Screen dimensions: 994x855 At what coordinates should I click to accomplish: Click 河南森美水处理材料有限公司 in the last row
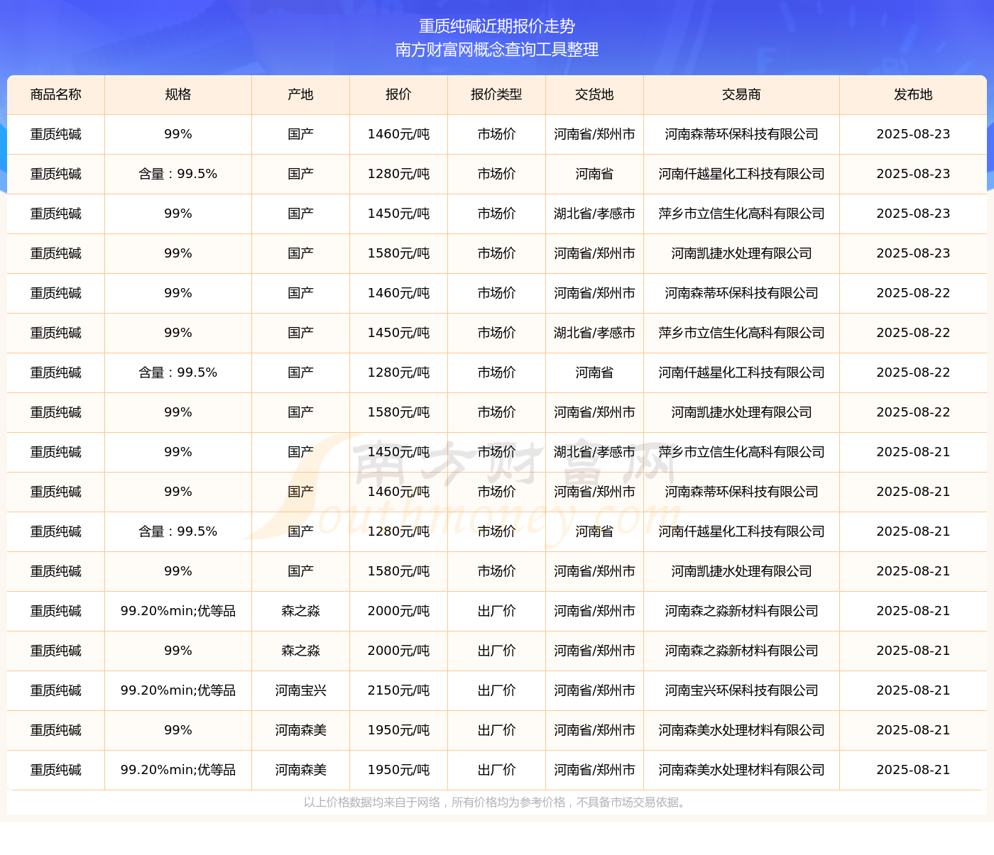(x=742, y=770)
